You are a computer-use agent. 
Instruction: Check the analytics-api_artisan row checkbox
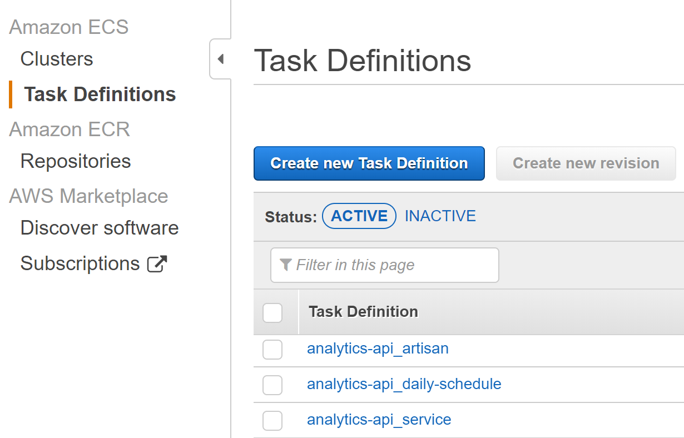click(x=272, y=350)
